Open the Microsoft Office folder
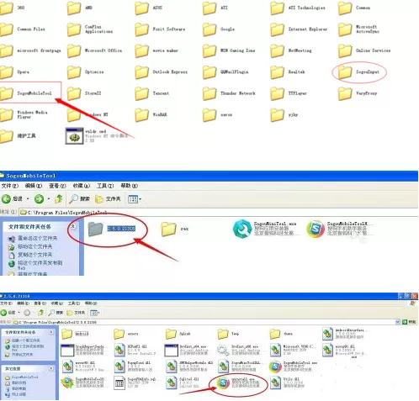419x401 pixels. click(x=94, y=50)
